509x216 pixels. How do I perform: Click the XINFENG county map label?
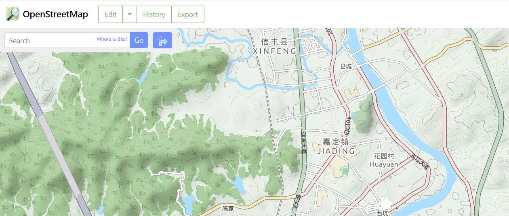pos(275,51)
